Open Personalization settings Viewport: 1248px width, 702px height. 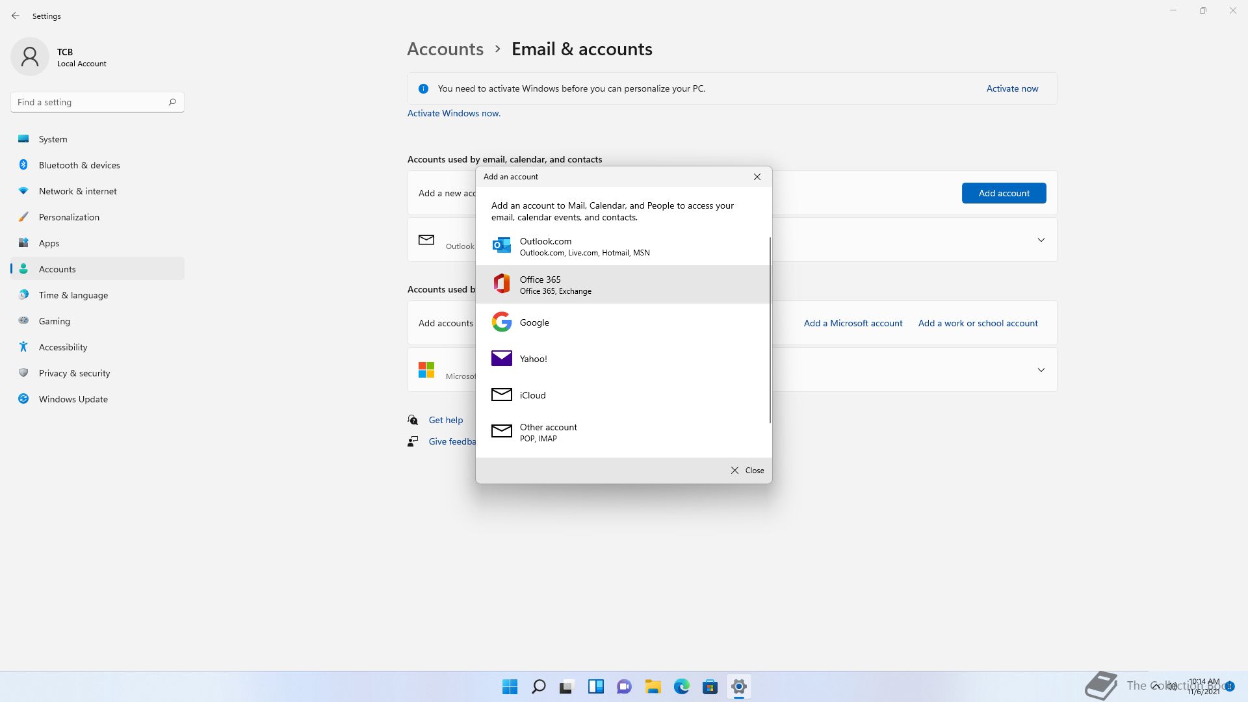(97, 217)
